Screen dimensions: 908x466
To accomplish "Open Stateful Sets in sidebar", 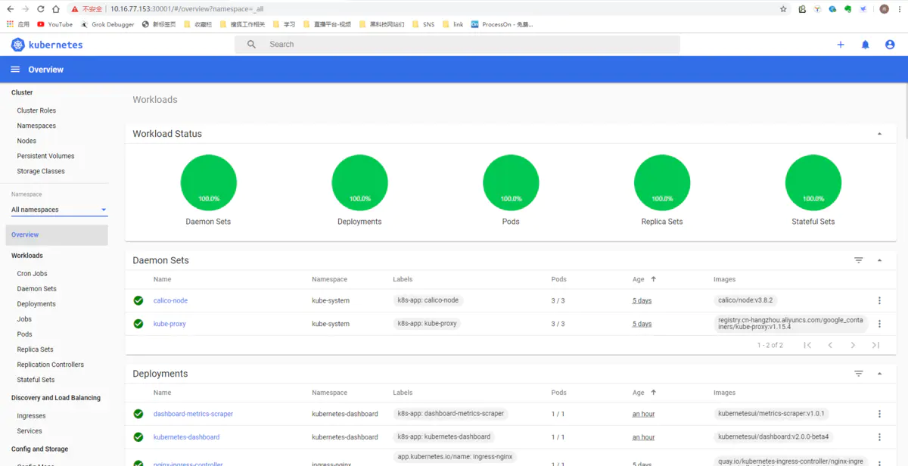I will click(36, 380).
